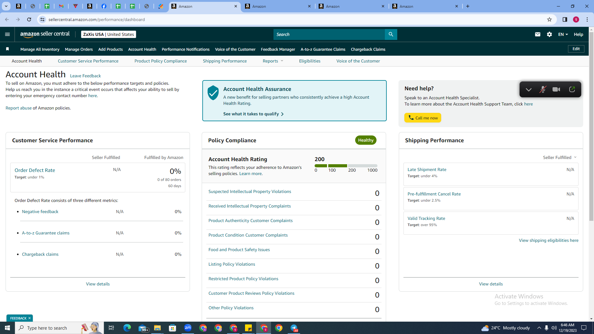Bookmark this page with the star icon
Screen dimensions: 594x334
click(x=549, y=19)
